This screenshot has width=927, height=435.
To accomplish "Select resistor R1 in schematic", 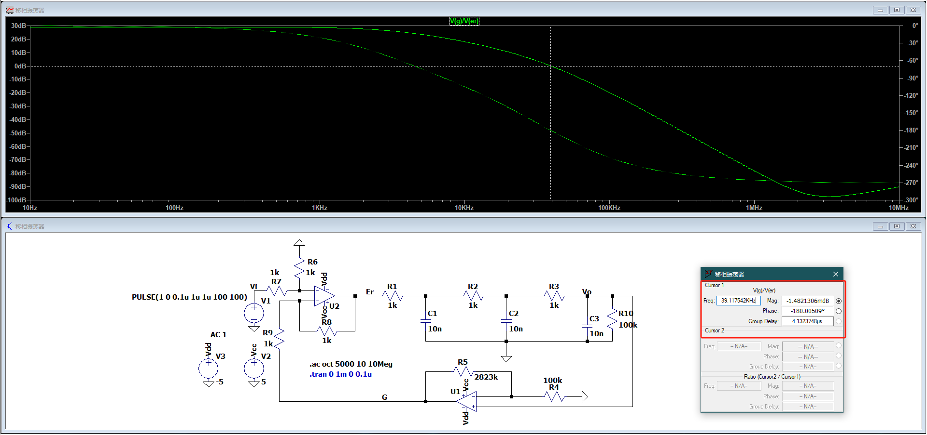I will 393,296.
